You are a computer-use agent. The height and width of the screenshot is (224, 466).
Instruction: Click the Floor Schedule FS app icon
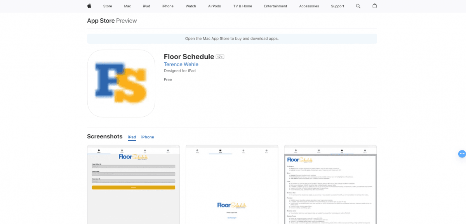[x=121, y=83]
